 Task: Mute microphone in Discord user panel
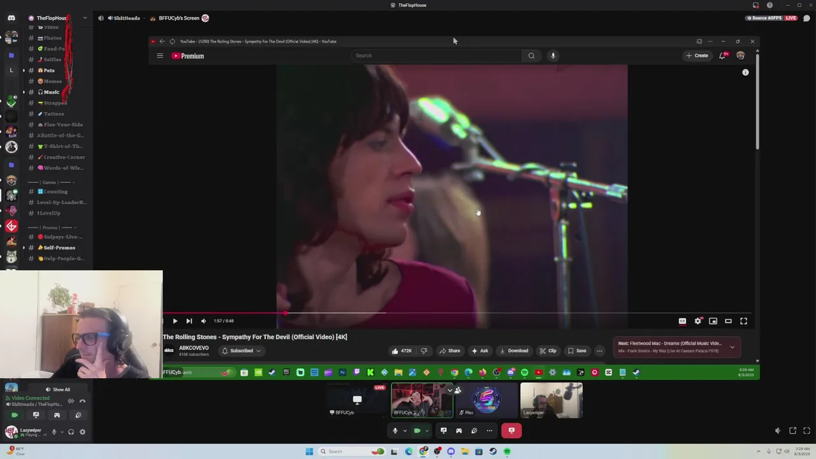[54, 432]
